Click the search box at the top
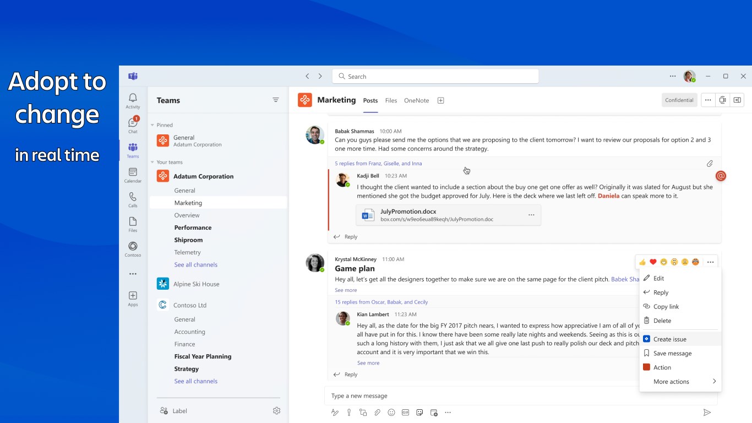Viewport: 752px width, 423px height. click(x=435, y=77)
